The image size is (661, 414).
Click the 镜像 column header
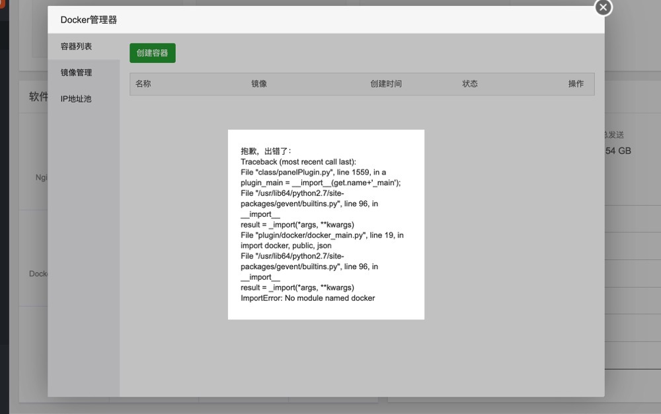point(259,84)
